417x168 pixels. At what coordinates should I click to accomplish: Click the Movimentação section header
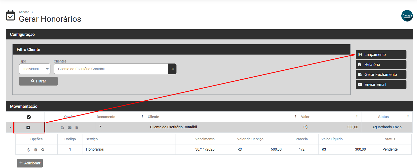pos(209,106)
